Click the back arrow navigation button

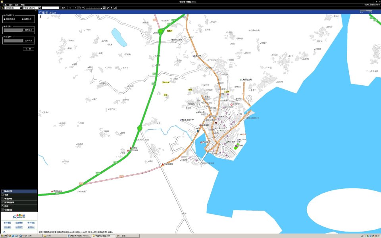[70, 8]
